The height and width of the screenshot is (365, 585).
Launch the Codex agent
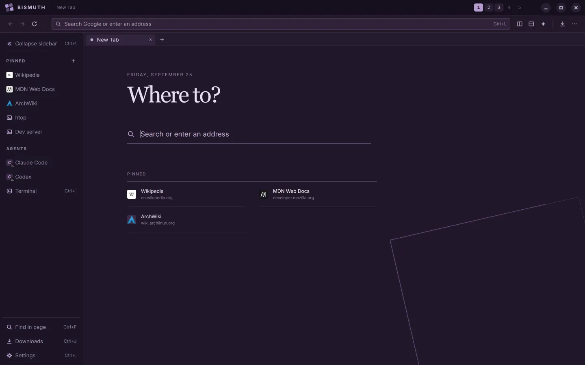pyautogui.click(x=41, y=177)
